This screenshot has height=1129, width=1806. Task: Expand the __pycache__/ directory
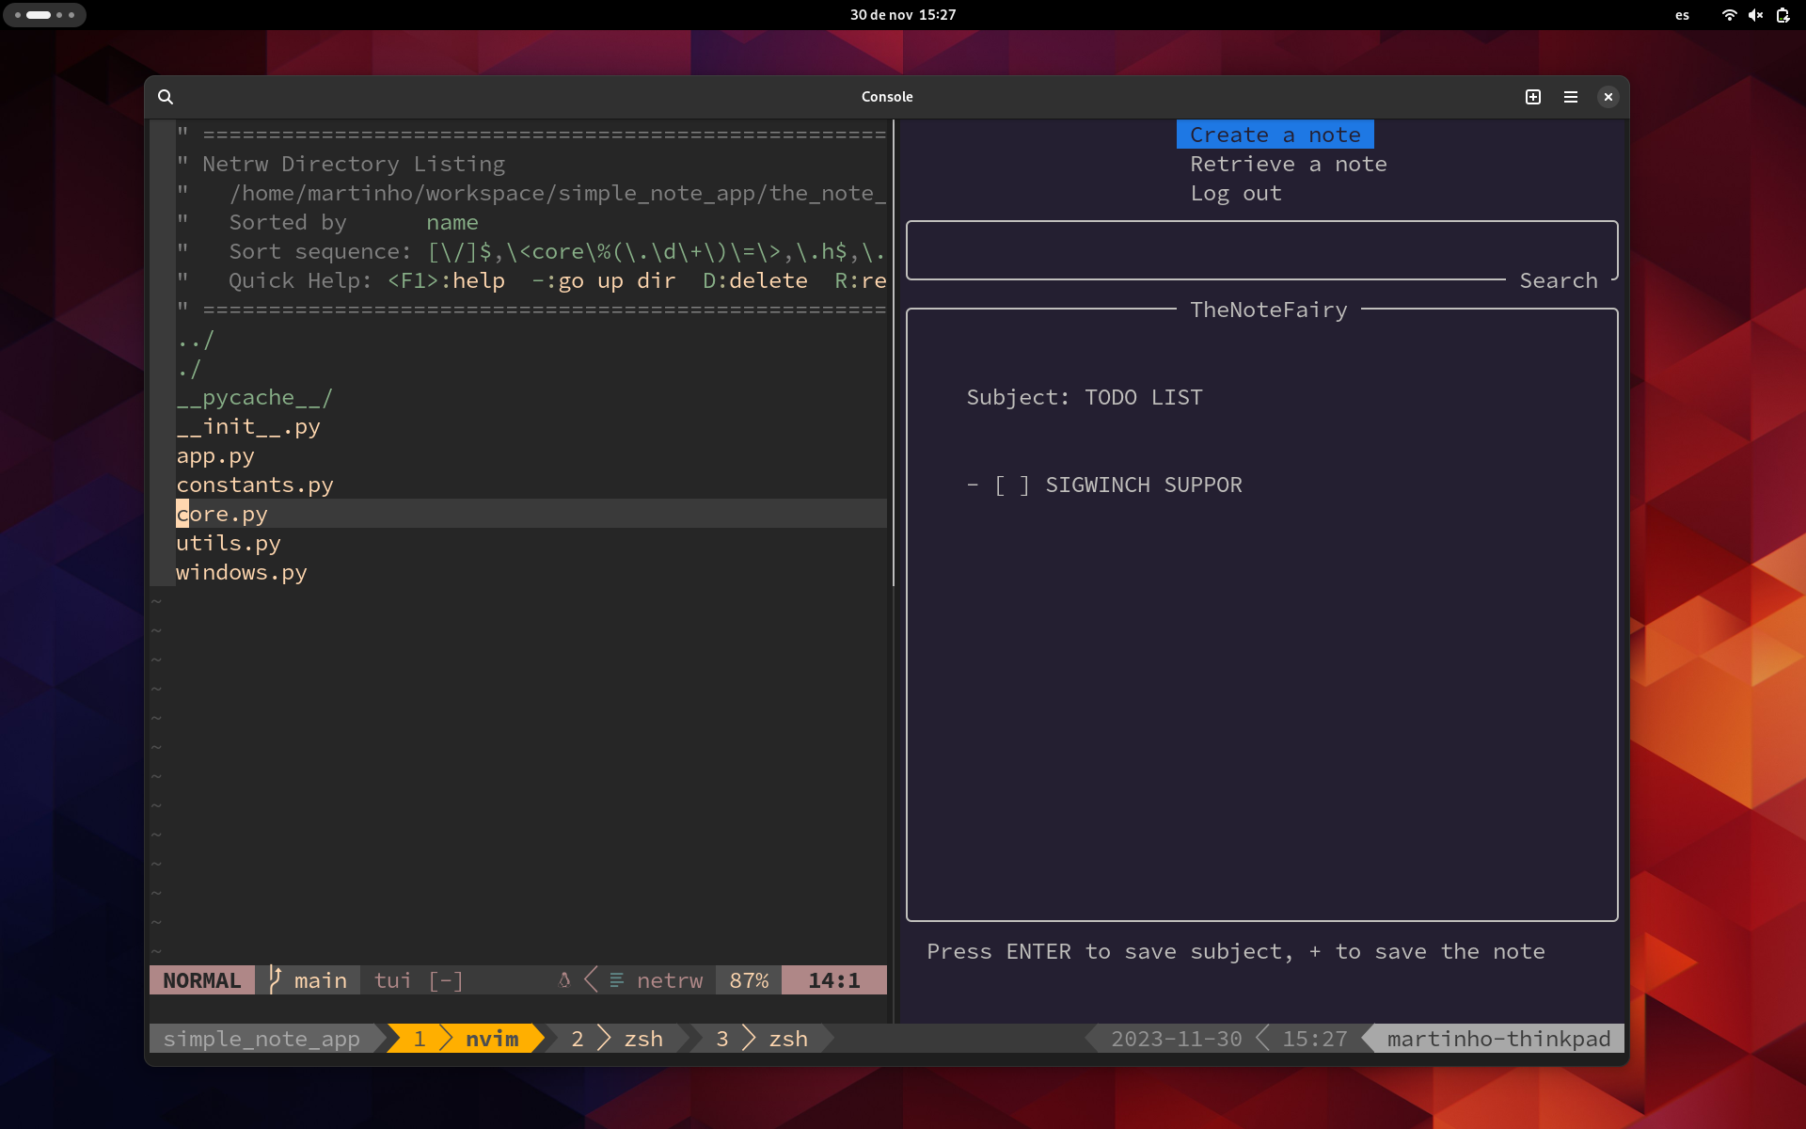tap(254, 398)
